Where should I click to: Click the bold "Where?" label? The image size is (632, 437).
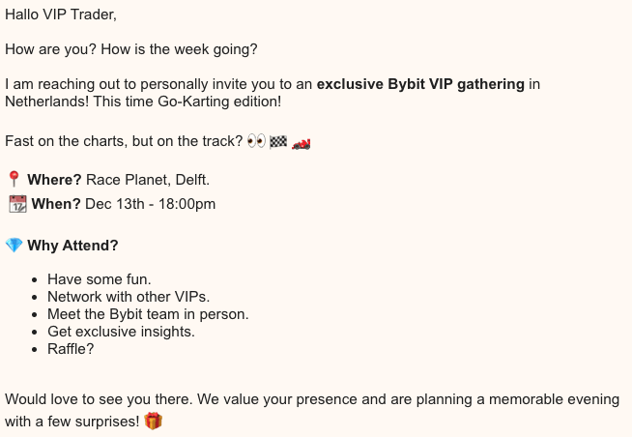54,180
